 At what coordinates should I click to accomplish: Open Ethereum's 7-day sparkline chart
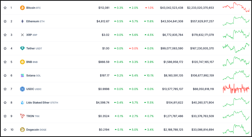[x=236, y=21]
